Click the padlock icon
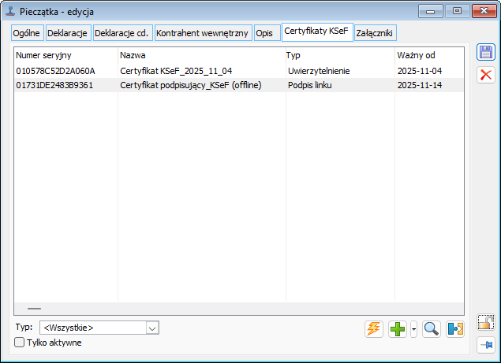Screen dimensions: 501x363 [x=486, y=322]
